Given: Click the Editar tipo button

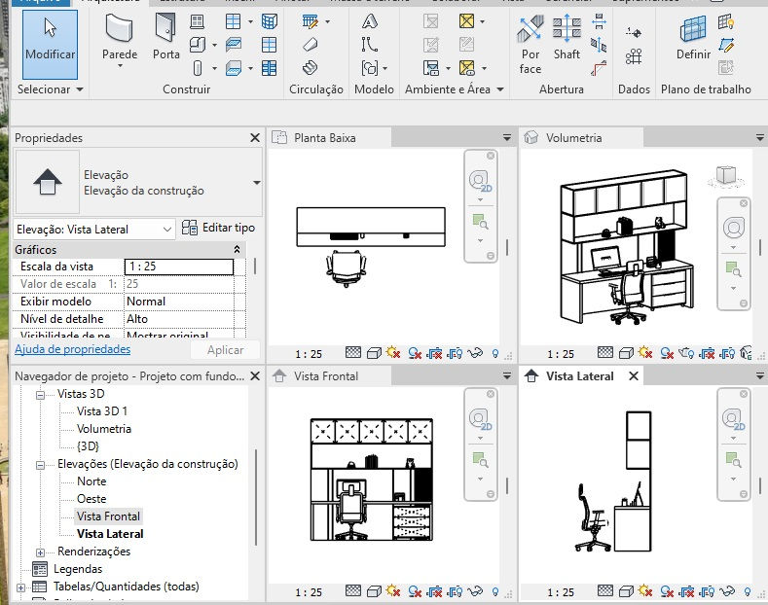Looking at the screenshot, I should pos(218,228).
